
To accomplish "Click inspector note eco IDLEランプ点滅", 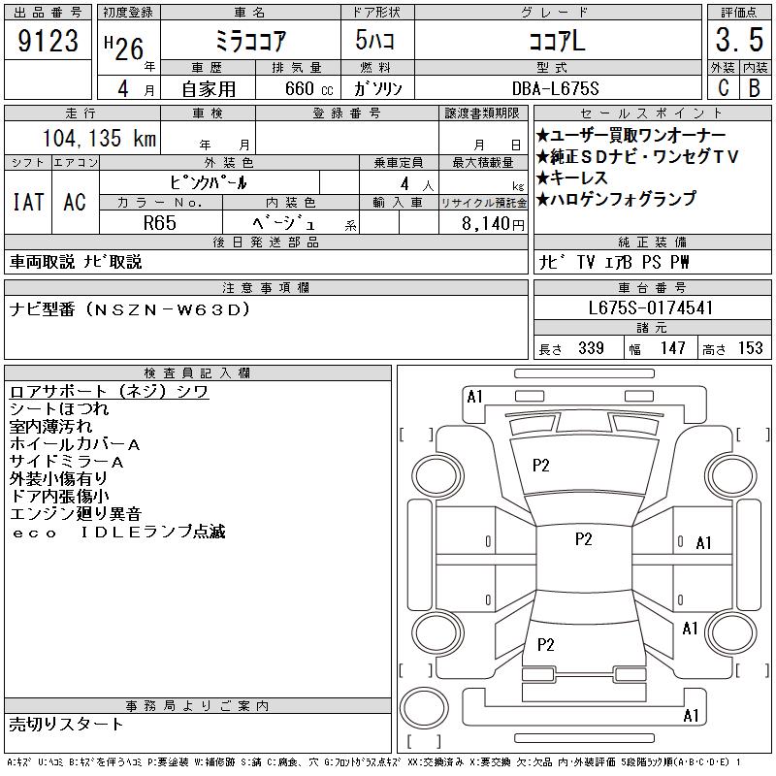I will (x=118, y=532).
